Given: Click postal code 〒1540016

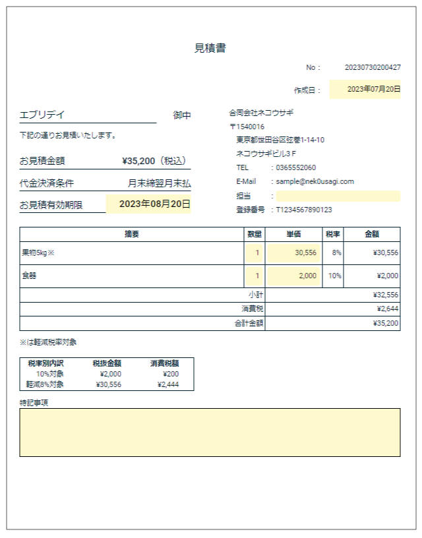Looking at the screenshot, I should click(x=247, y=127).
